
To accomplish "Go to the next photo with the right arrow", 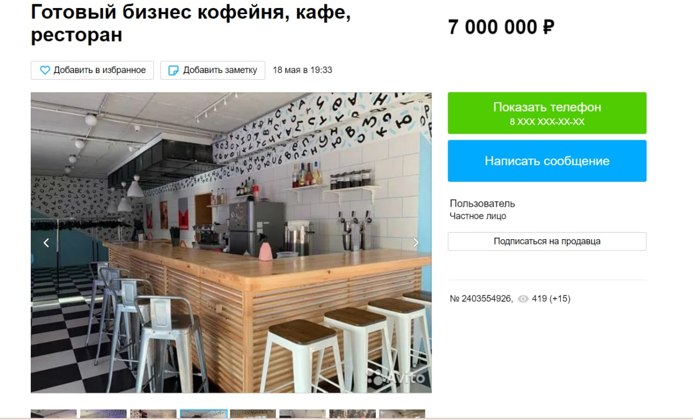I will click(416, 242).
